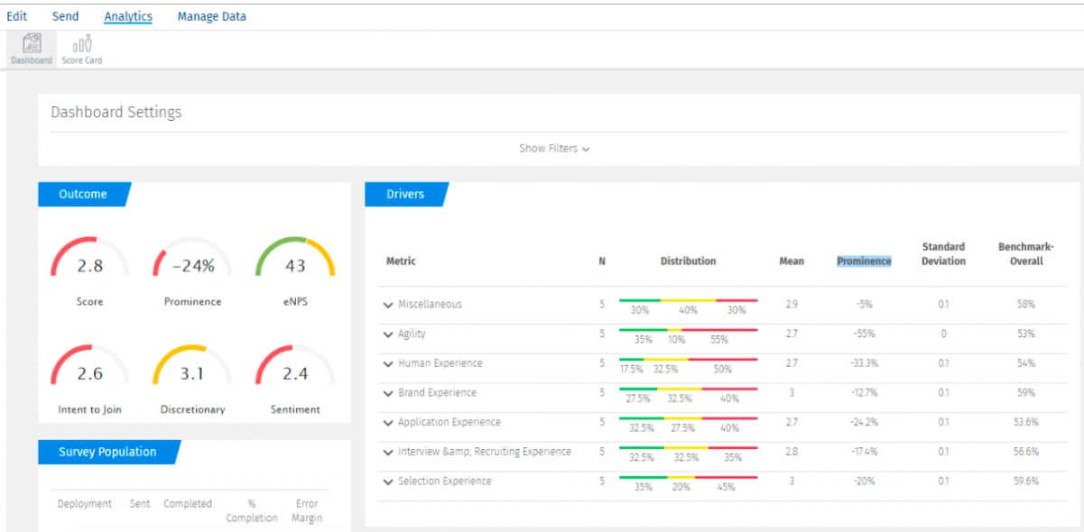This screenshot has height=532, width=1084.
Task: Expand the Miscellaneous metric row
Action: click(388, 305)
